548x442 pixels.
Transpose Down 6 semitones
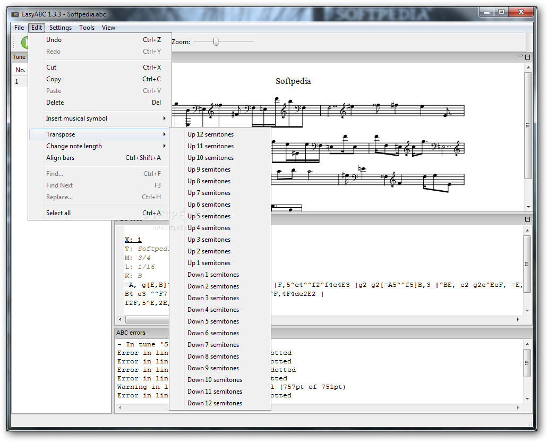point(220,333)
